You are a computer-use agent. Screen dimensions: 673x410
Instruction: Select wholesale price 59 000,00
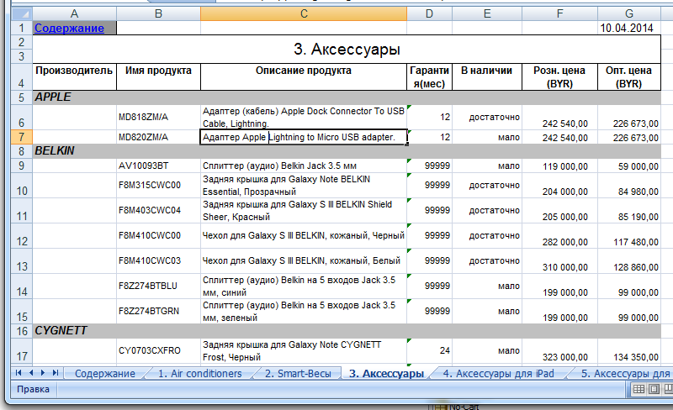629,166
